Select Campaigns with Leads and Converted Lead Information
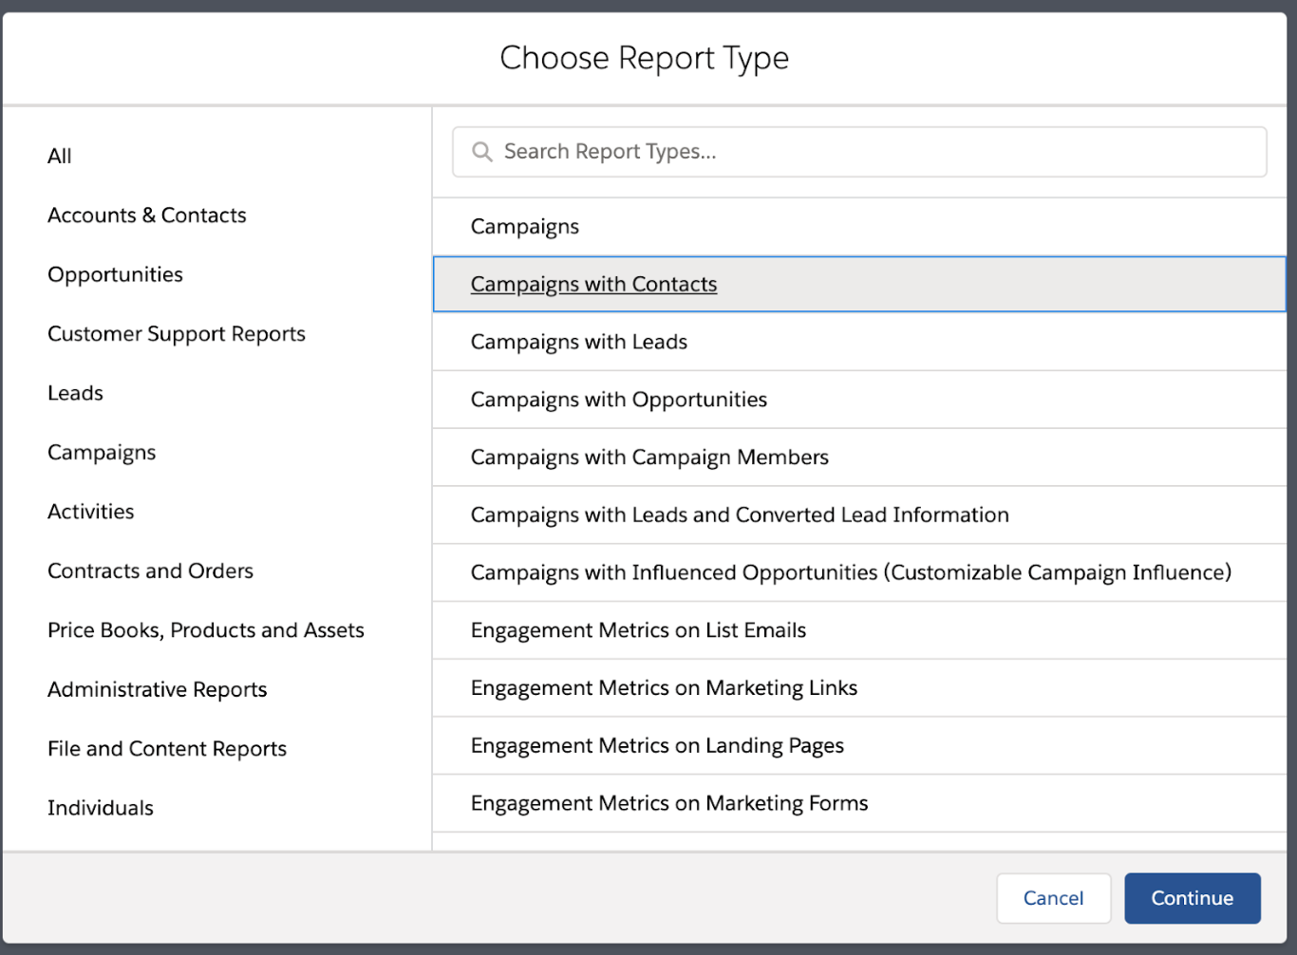This screenshot has height=955, width=1297. [x=859, y=515]
